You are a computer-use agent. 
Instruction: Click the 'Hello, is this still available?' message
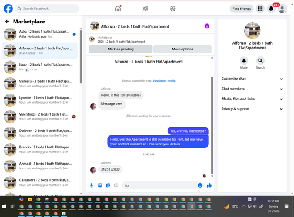121,95
